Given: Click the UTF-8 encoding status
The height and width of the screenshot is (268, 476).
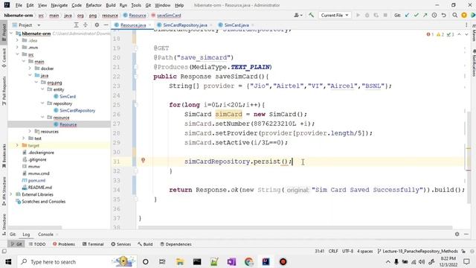Looking at the screenshot, I should tap(347, 252).
